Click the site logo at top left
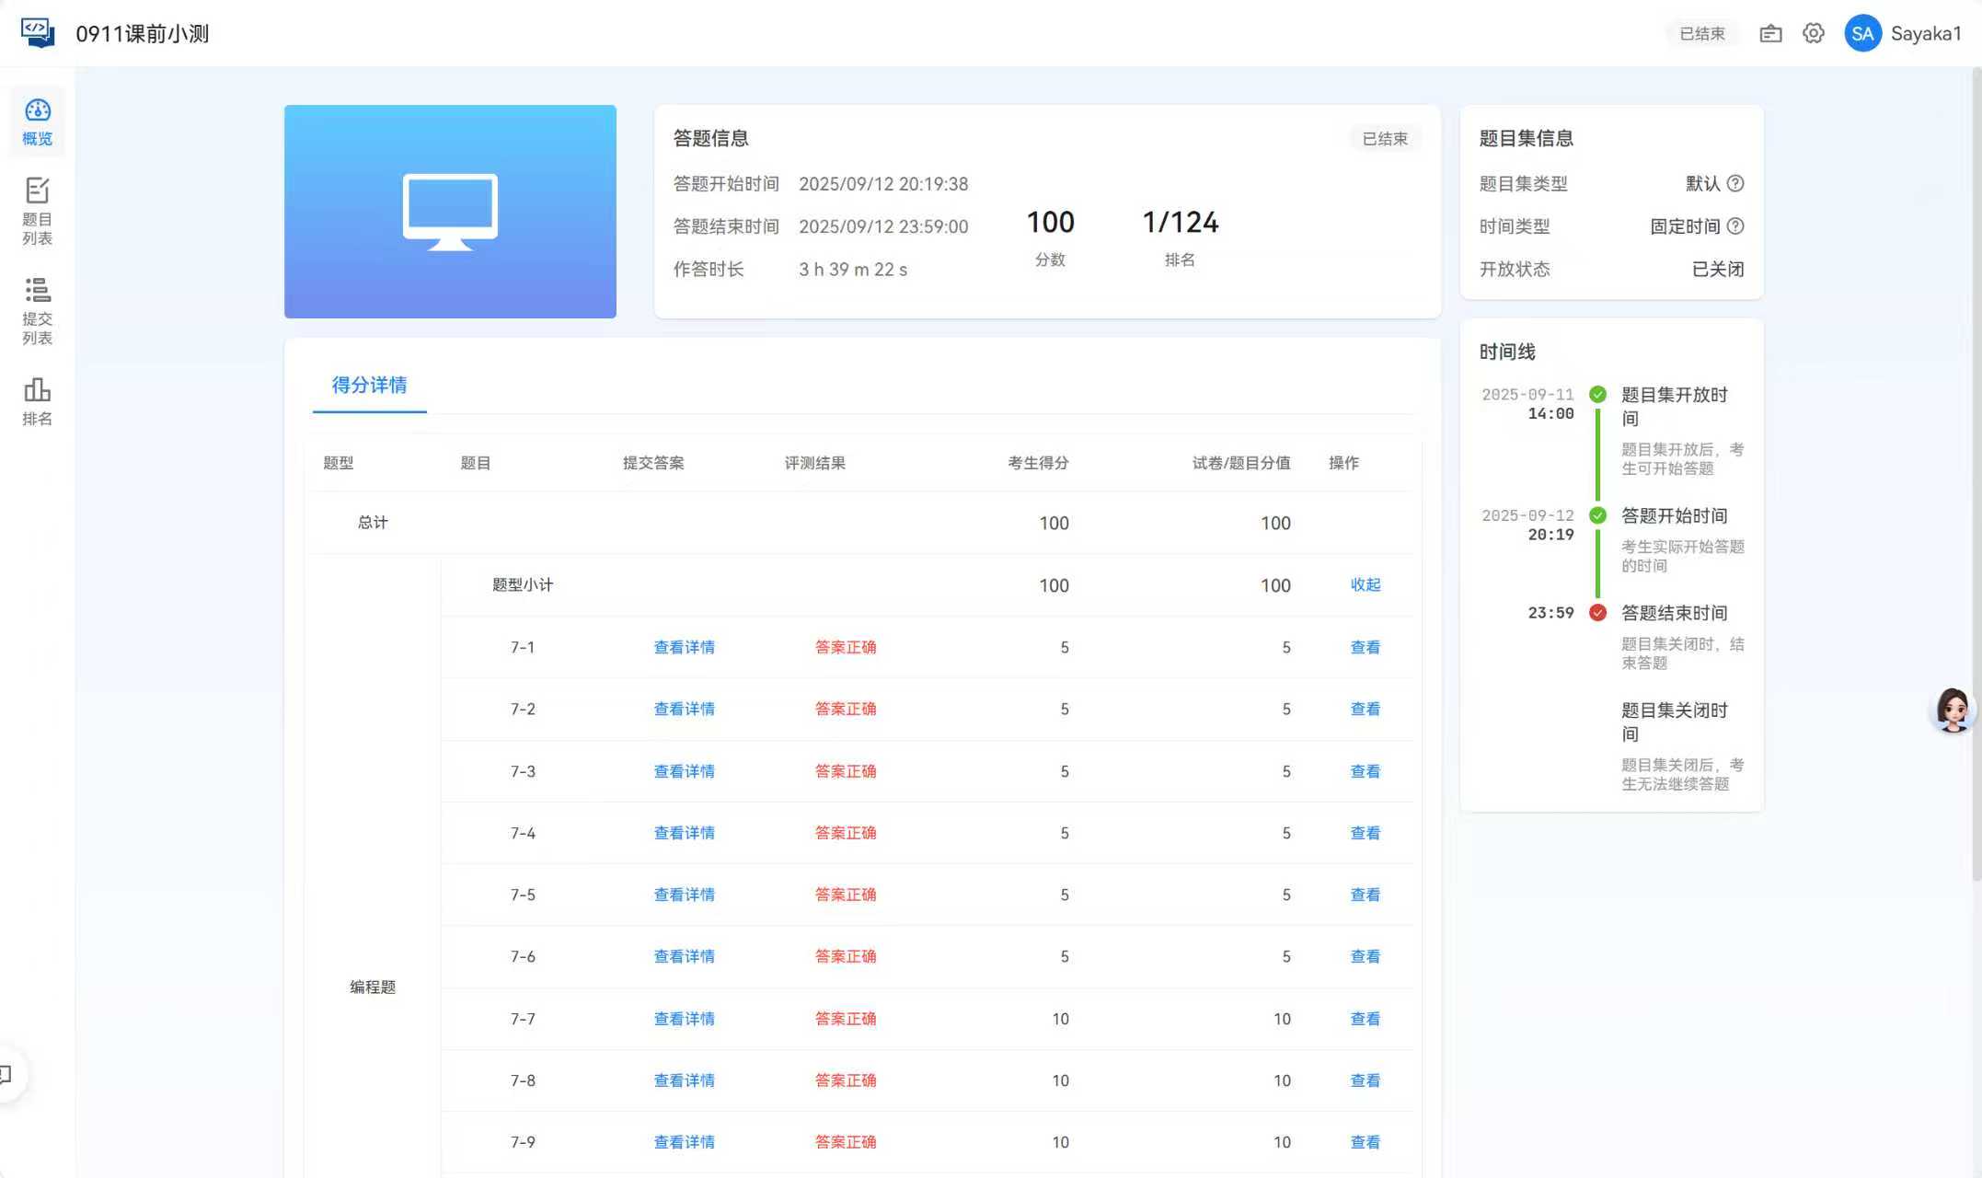This screenshot has height=1178, width=1982. (37, 33)
